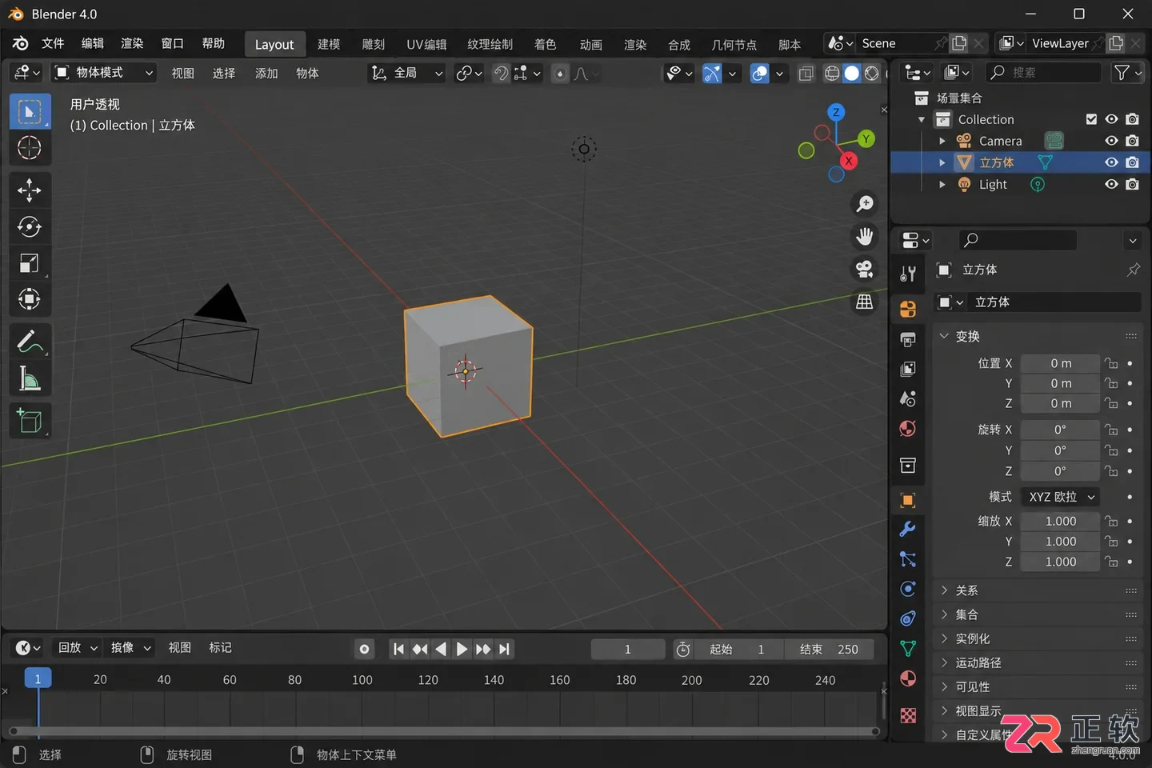Screen dimensions: 1152x768
Task: Open the Render properties tab
Action: click(908, 309)
